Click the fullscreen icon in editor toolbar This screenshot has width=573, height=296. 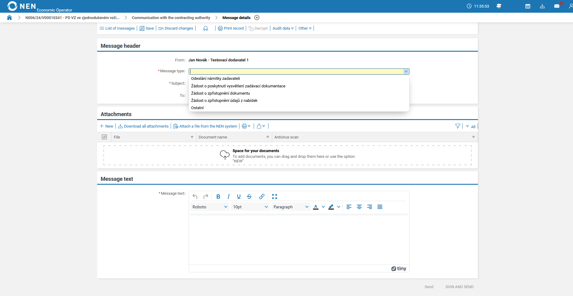(275, 197)
